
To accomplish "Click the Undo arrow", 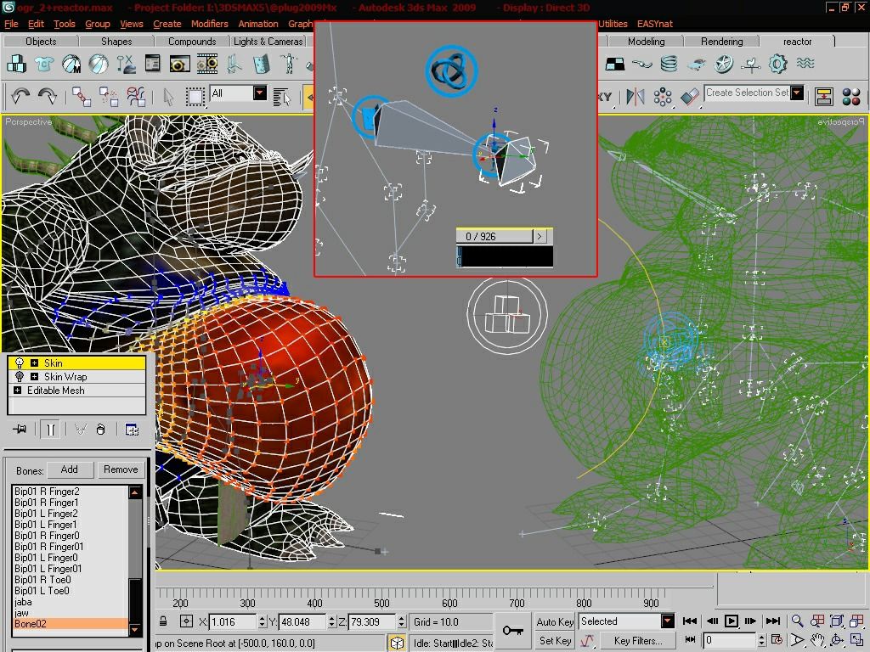I will click(x=20, y=97).
